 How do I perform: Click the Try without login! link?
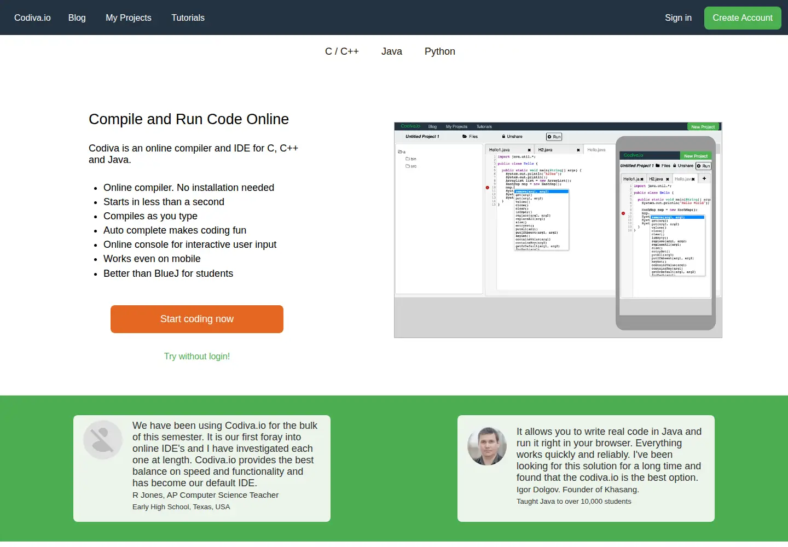click(197, 356)
